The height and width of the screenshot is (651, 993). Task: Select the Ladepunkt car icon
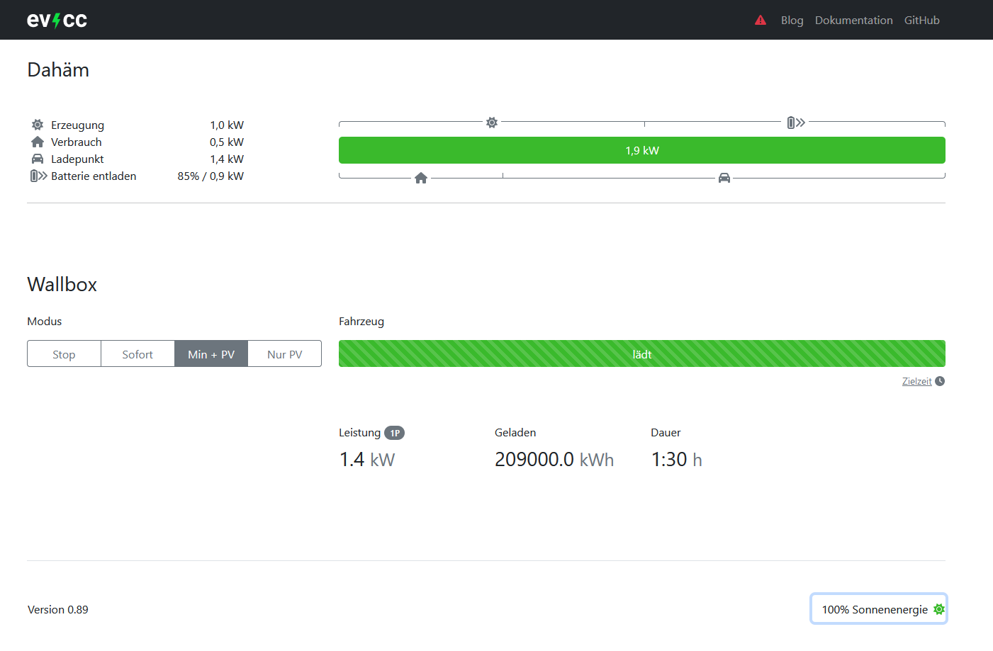pyautogui.click(x=36, y=158)
